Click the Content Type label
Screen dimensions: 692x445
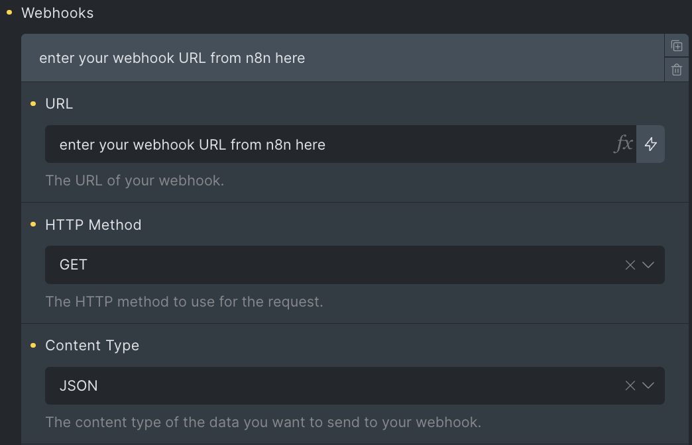(91, 345)
